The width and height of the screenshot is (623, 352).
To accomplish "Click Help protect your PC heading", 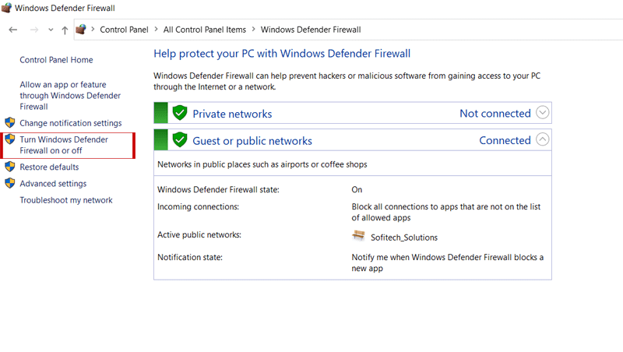I will point(282,54).
